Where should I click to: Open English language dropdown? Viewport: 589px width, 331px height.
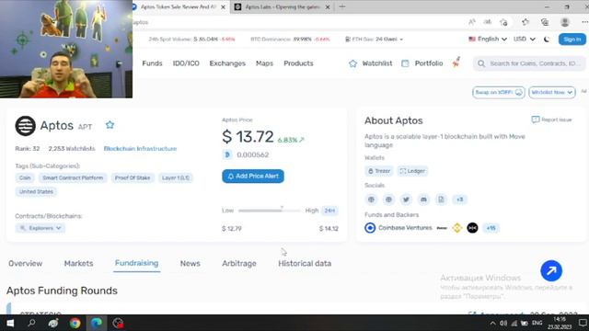point(488,39)
